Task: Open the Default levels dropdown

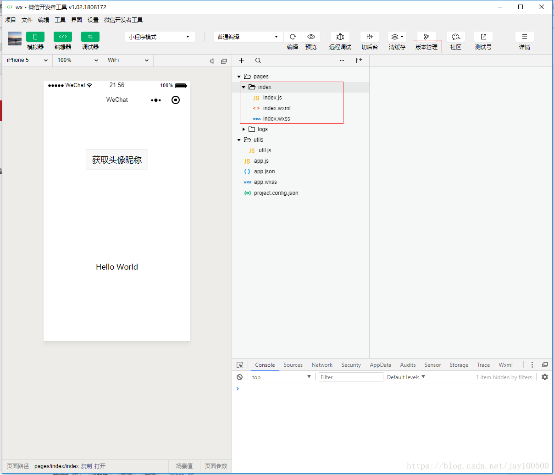Action: pyautogui.click(x=406, y=377)
